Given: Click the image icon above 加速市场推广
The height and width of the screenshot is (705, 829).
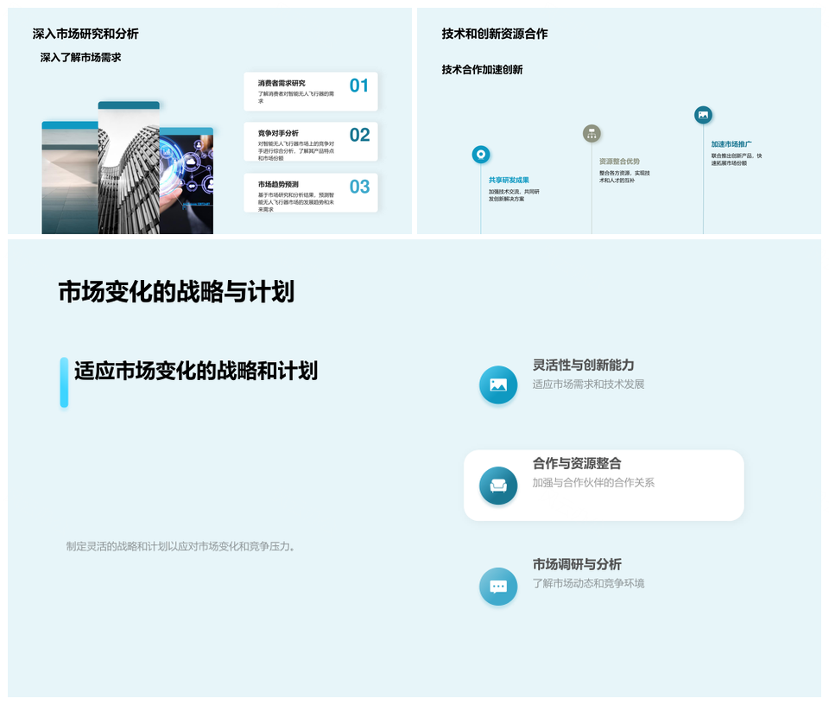Looking at the screenshot, I should [703, 115].
